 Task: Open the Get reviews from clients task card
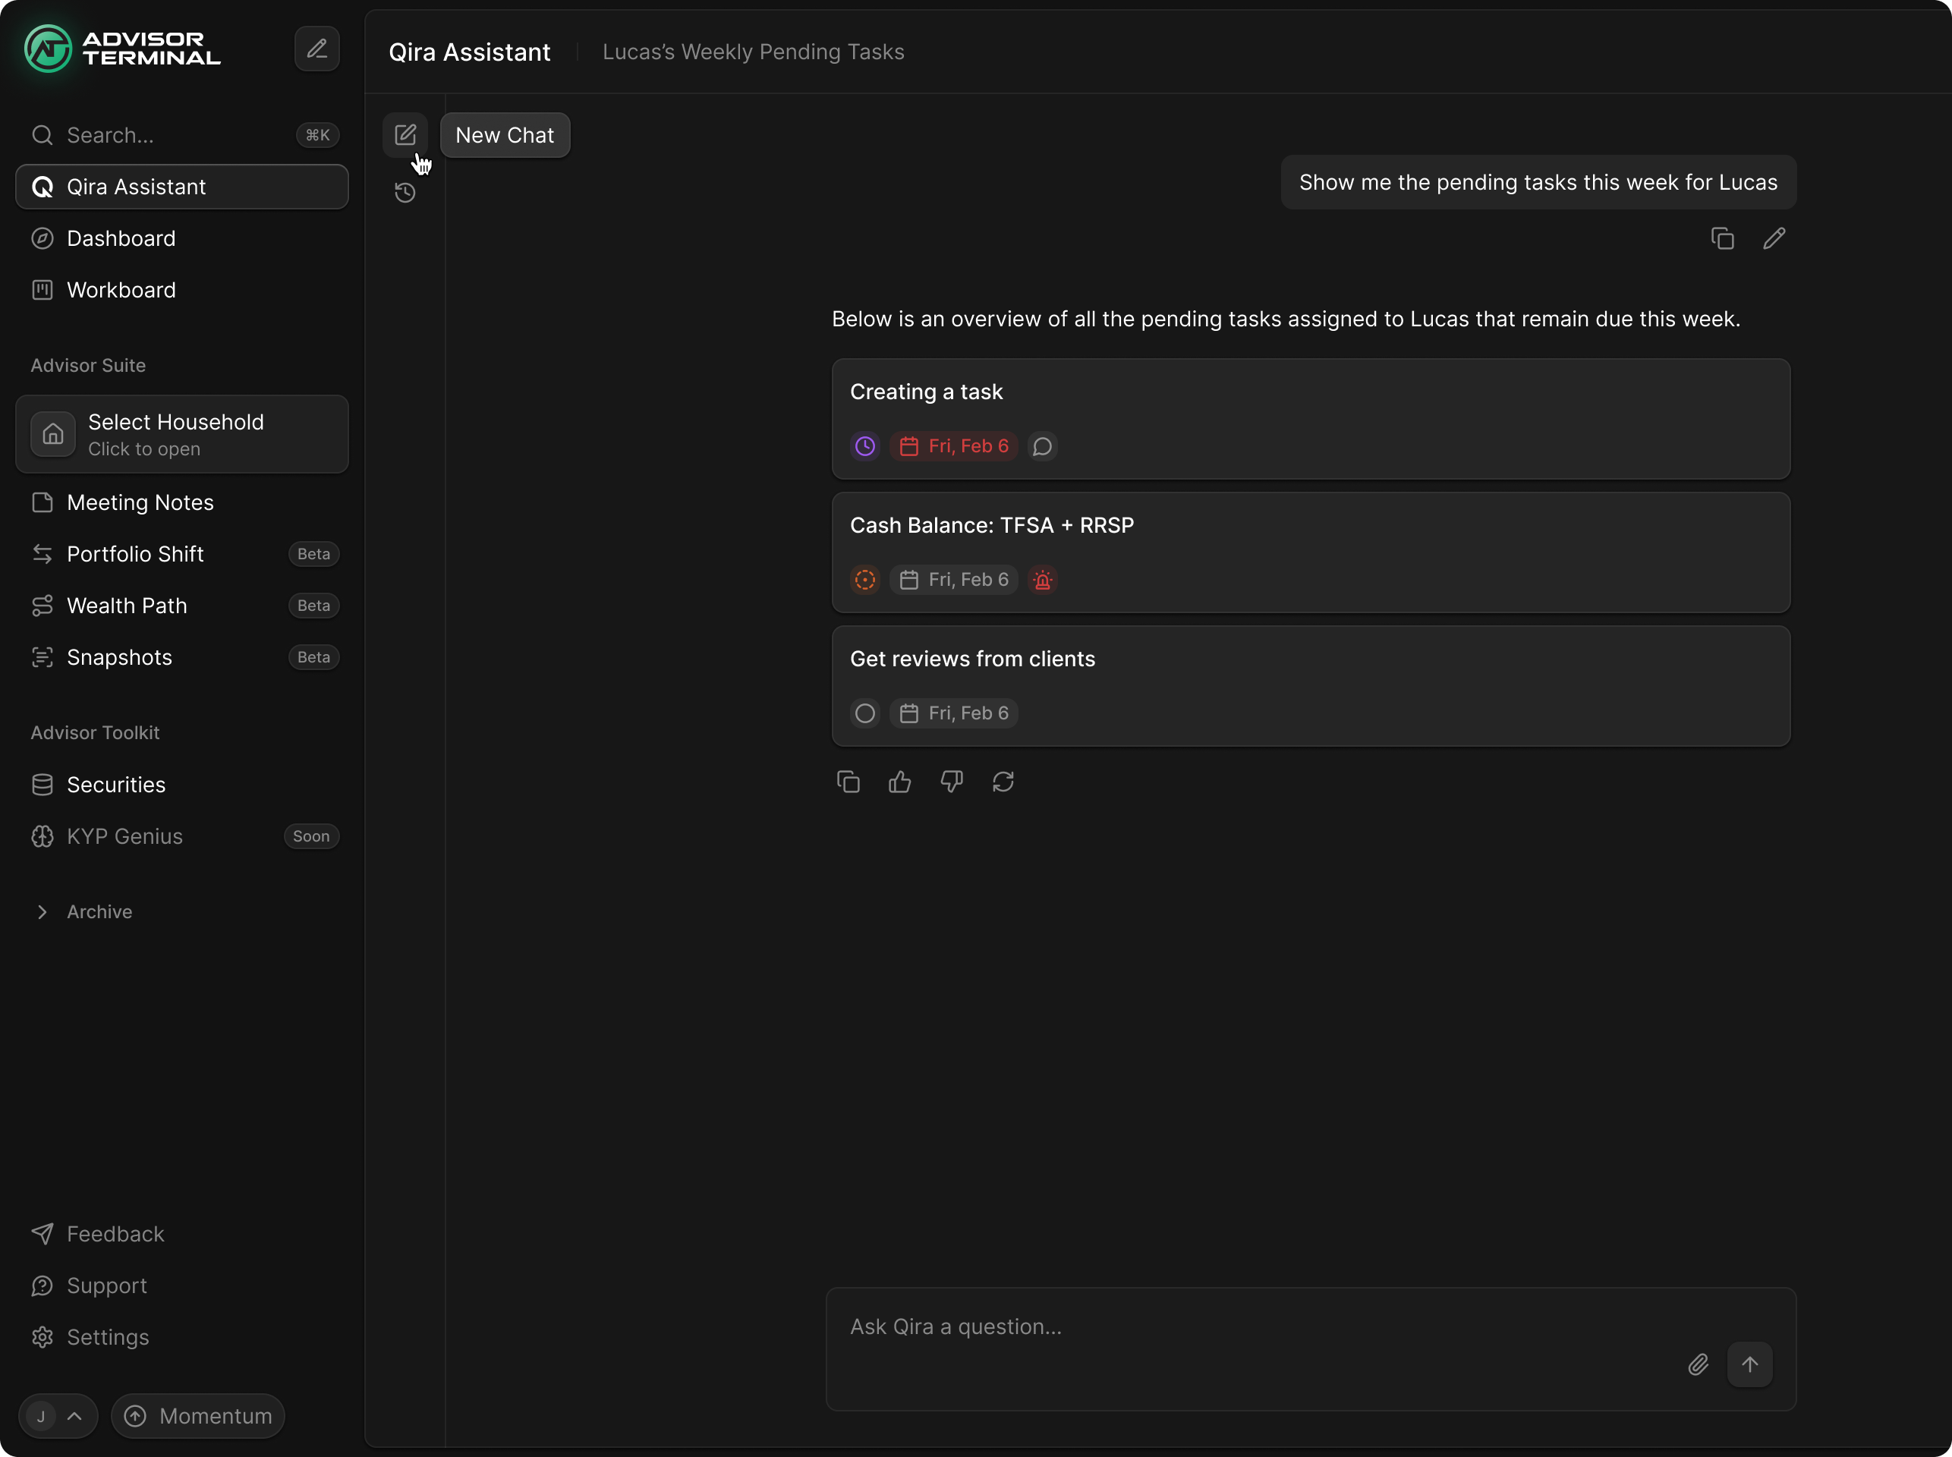1311,686
